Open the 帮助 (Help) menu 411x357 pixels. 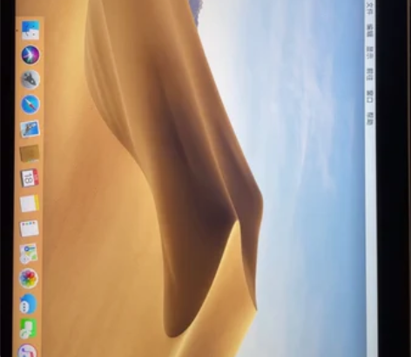point(370,118)
